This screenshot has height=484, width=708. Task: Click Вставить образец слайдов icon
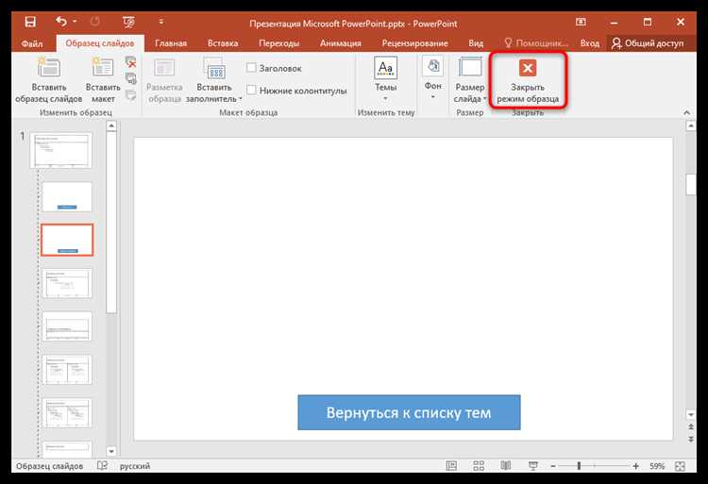(48, 68)
